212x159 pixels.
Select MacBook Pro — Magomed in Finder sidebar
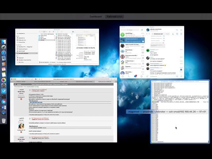click(x=25, y=47)
